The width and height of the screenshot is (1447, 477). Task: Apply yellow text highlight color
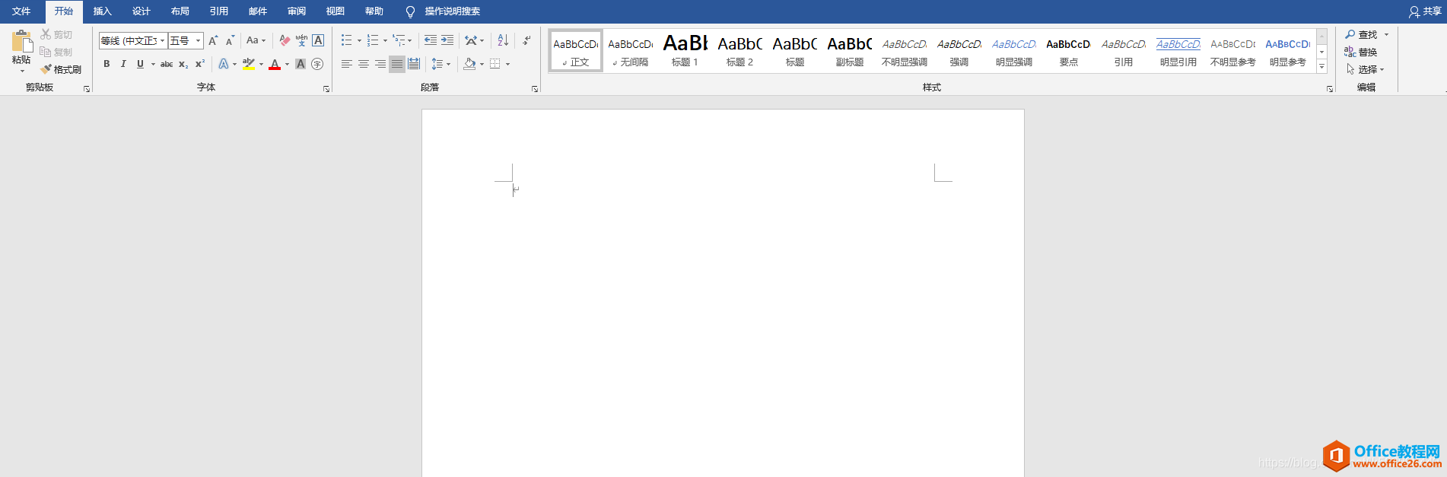coord(249,64)
